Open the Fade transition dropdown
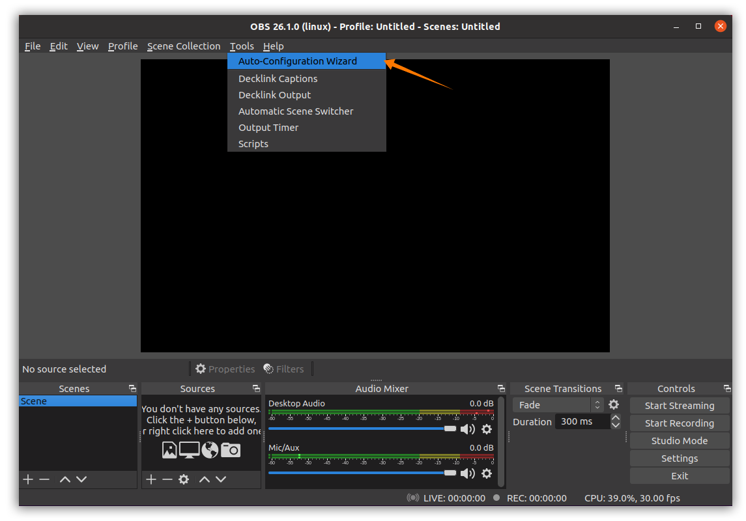 [558, 405]
